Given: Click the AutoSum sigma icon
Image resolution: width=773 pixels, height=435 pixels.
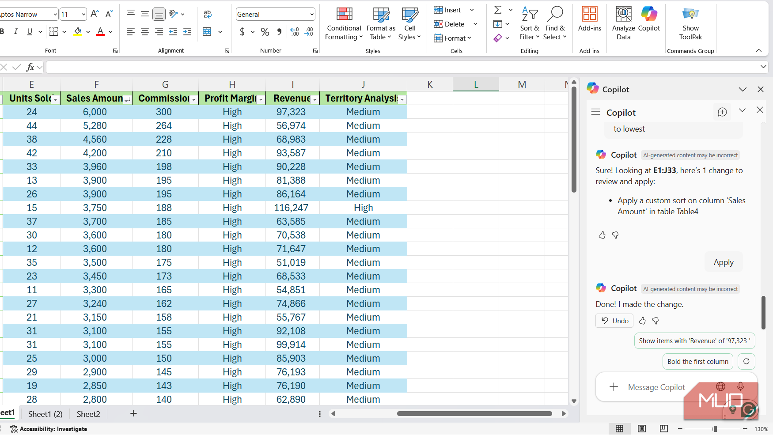Looking at the screenshot, I should point(498,10).
